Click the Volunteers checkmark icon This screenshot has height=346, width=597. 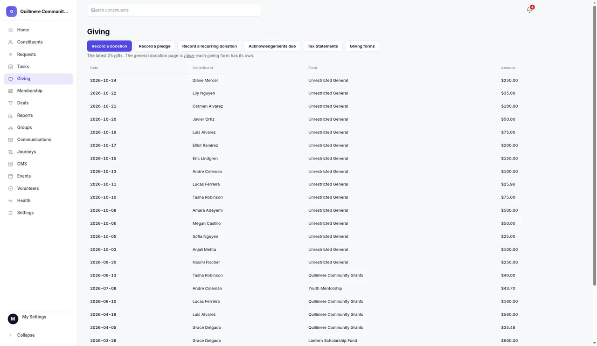point(11,188)
